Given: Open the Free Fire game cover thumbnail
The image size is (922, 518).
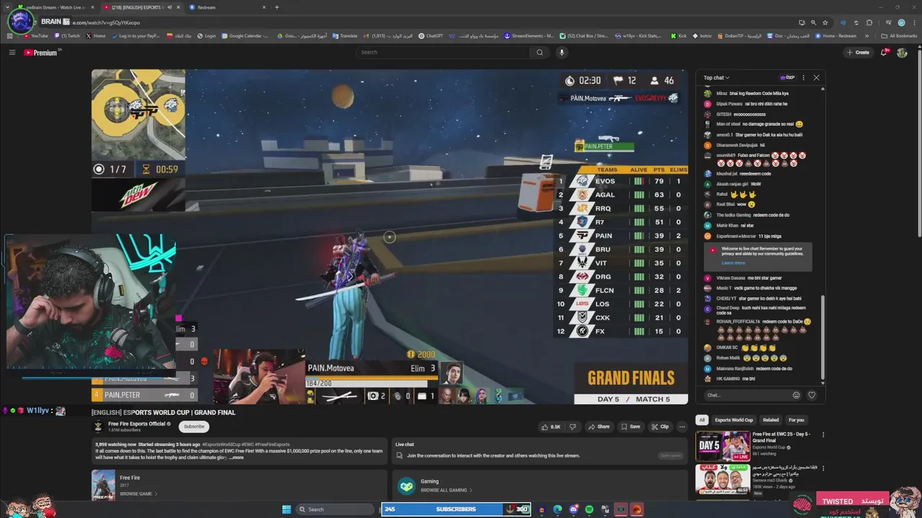Looking at the screenshot, I should (x=103, y=486).
